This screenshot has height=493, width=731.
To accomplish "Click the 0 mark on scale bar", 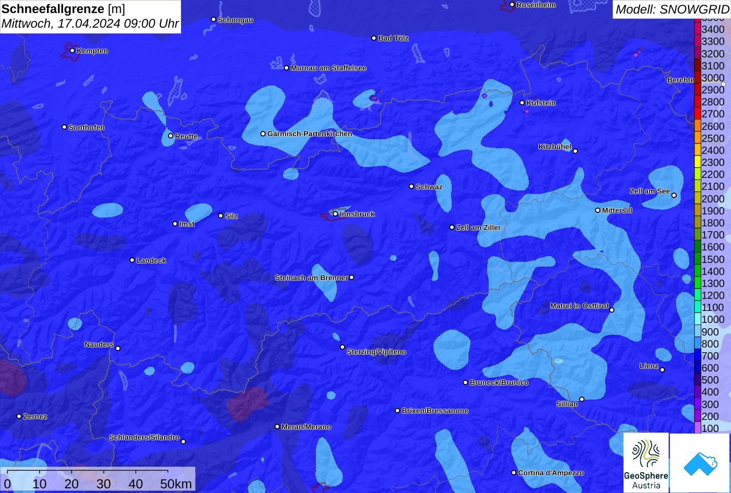I will 7,484.
